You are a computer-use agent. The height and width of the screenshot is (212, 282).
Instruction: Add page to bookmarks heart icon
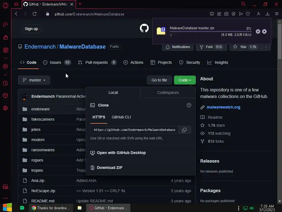click(248, 14)
